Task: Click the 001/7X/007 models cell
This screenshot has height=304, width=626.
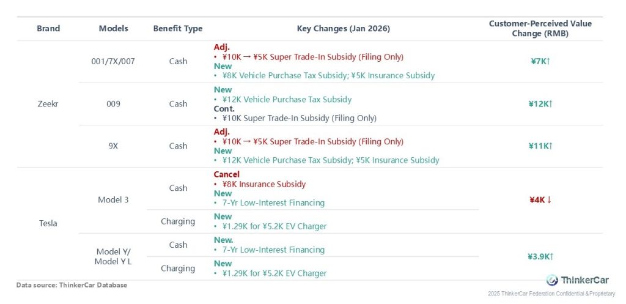Action: point(113,61)
